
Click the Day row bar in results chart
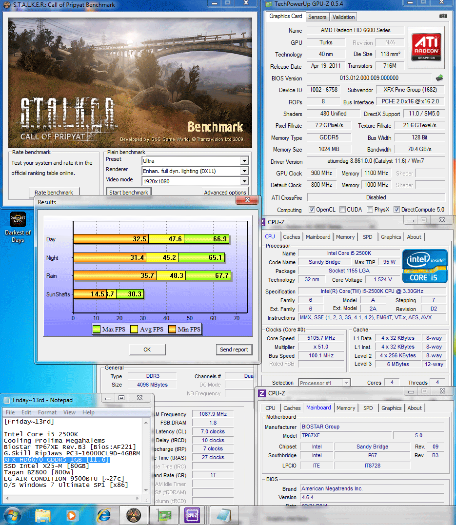coord(151,239)
